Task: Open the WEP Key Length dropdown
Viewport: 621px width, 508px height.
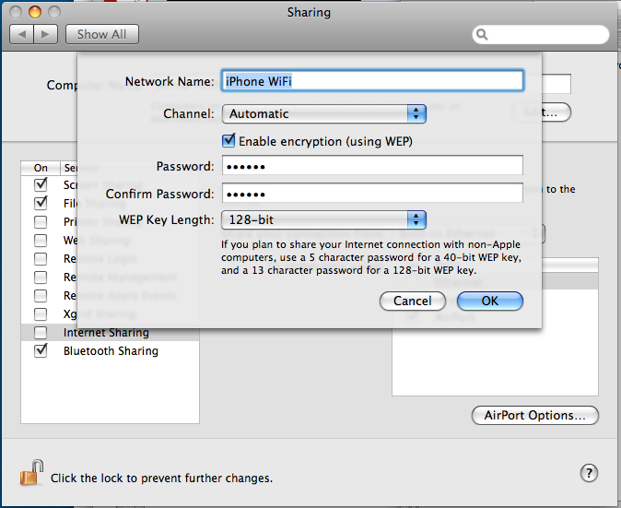Action: point(324,219)
